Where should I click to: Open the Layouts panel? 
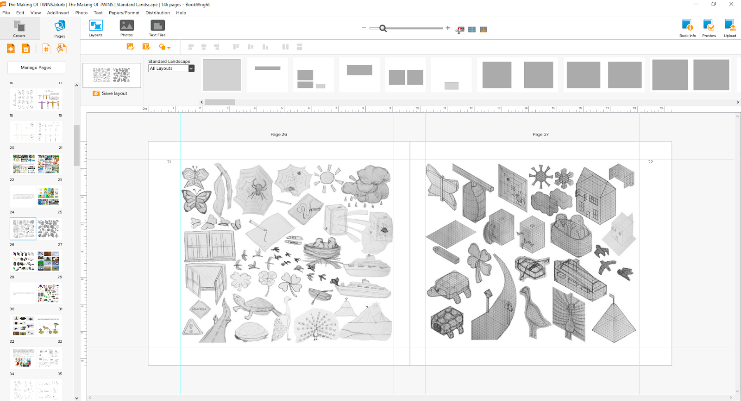pyautogui.click(x=95, y=28)
